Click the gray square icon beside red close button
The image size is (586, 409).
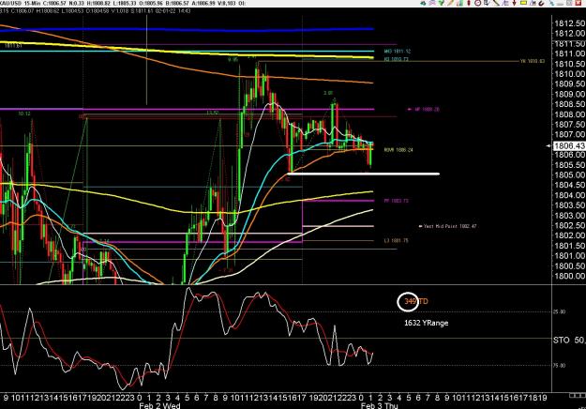(569, 3)
